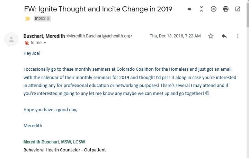The image size is (249, 158).
Task: Open the email in a new window
Action: click(238, 9)
